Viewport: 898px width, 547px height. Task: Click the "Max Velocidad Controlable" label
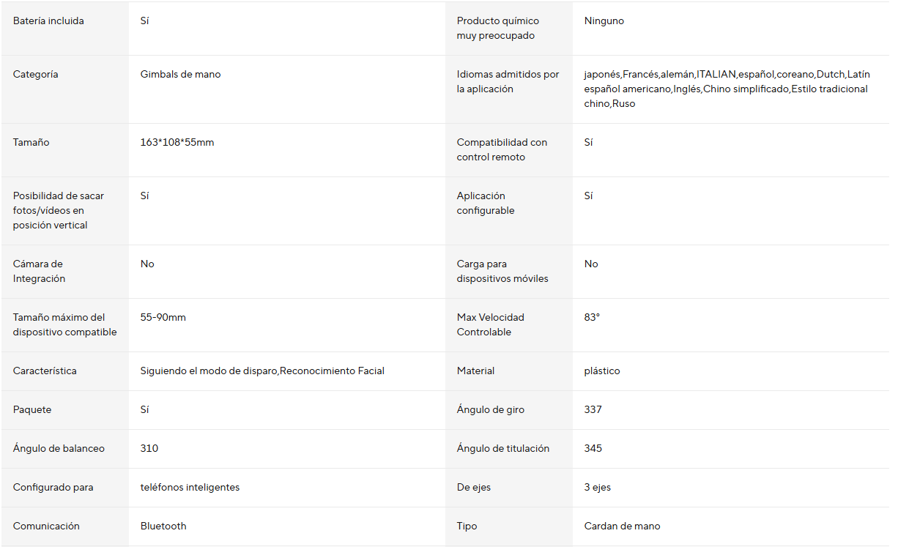point(491,325)
